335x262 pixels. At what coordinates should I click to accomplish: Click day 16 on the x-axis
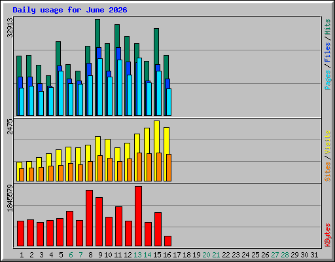(167, 255)
